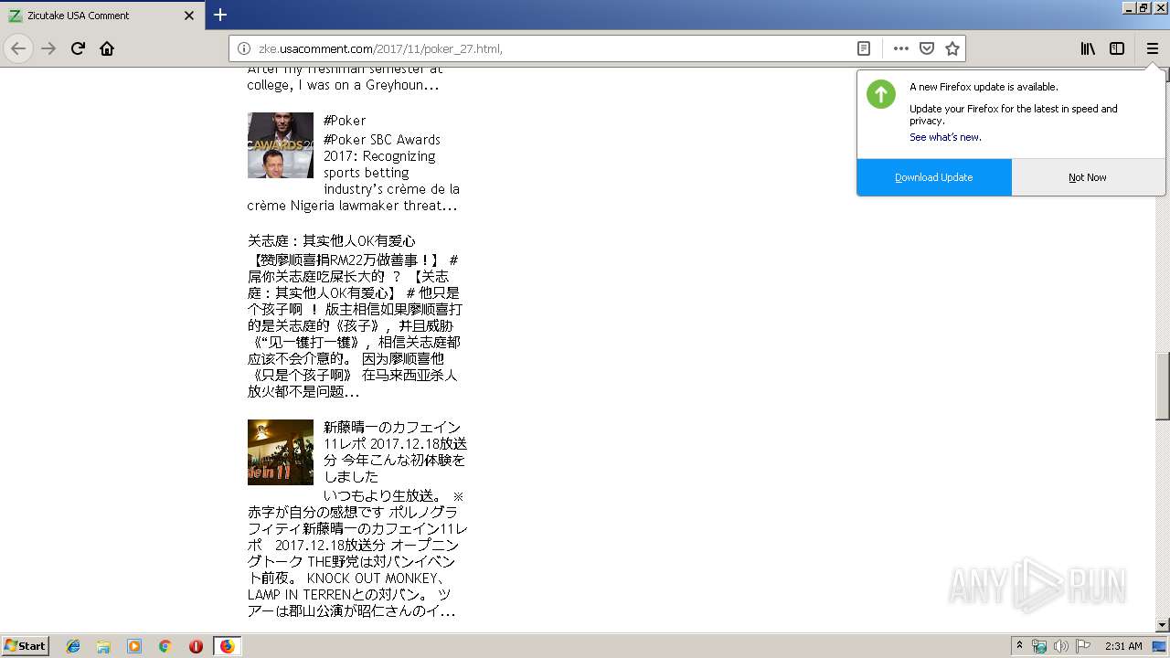The height and width of the screenshot is (658, 1170).
Task: Switch to Firefox taskbar button
Action: [x=227, y=646]
